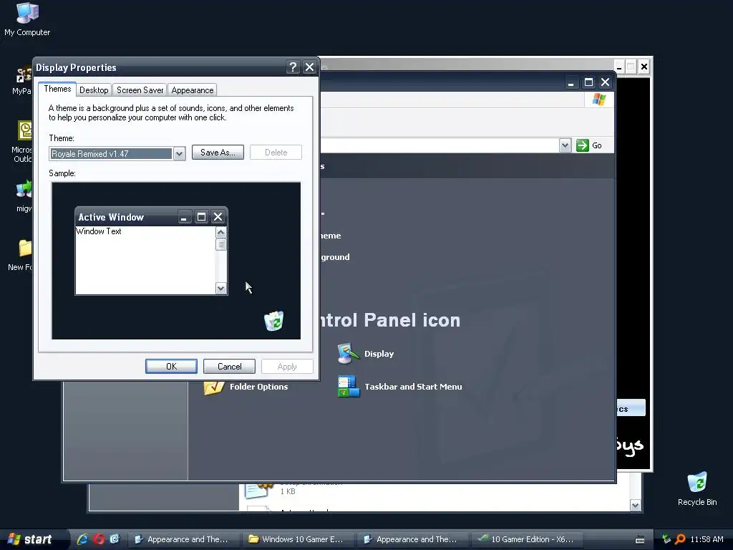This screenshot has width=733, height=550.
Task: Select the New Folder desktop icon
Action: [21, 254]
